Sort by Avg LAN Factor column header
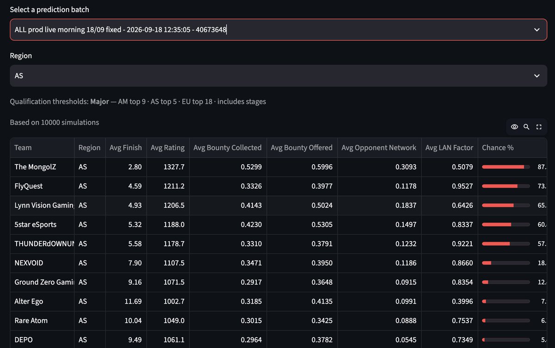This screenshot has height=348, width=555. pyautogui.click(x=450, y=148)
